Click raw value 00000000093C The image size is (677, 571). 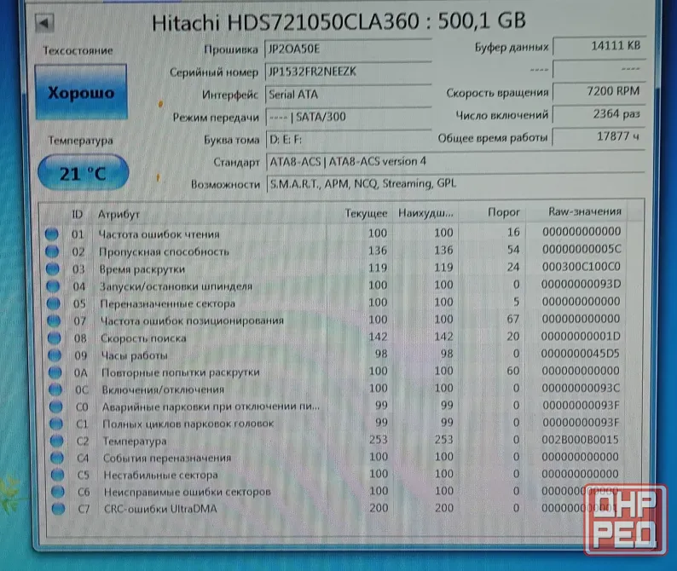tap(581, 388)
